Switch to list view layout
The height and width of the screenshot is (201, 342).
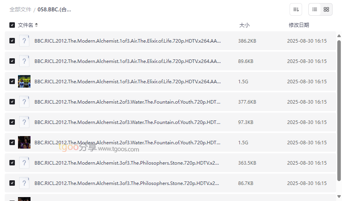point(315,9)
